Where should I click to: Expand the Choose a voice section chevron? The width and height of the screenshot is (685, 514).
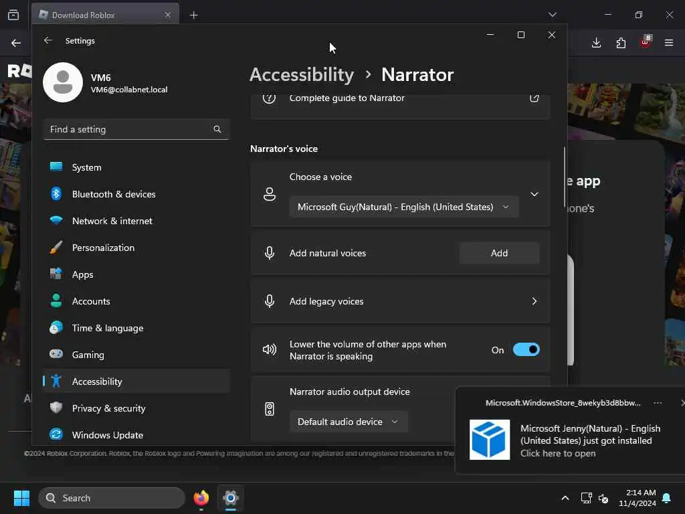(534, 194)
